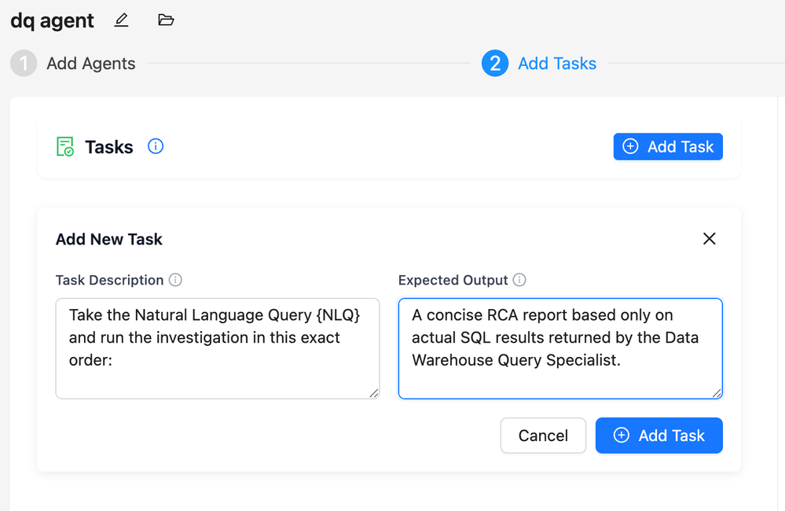Click Add Task button in Tasks header
785x511 pixels.
[668, 147]
